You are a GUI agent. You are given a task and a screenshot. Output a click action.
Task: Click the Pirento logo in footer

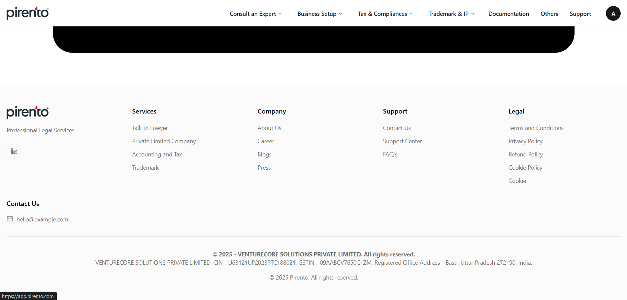click(28, 112)
